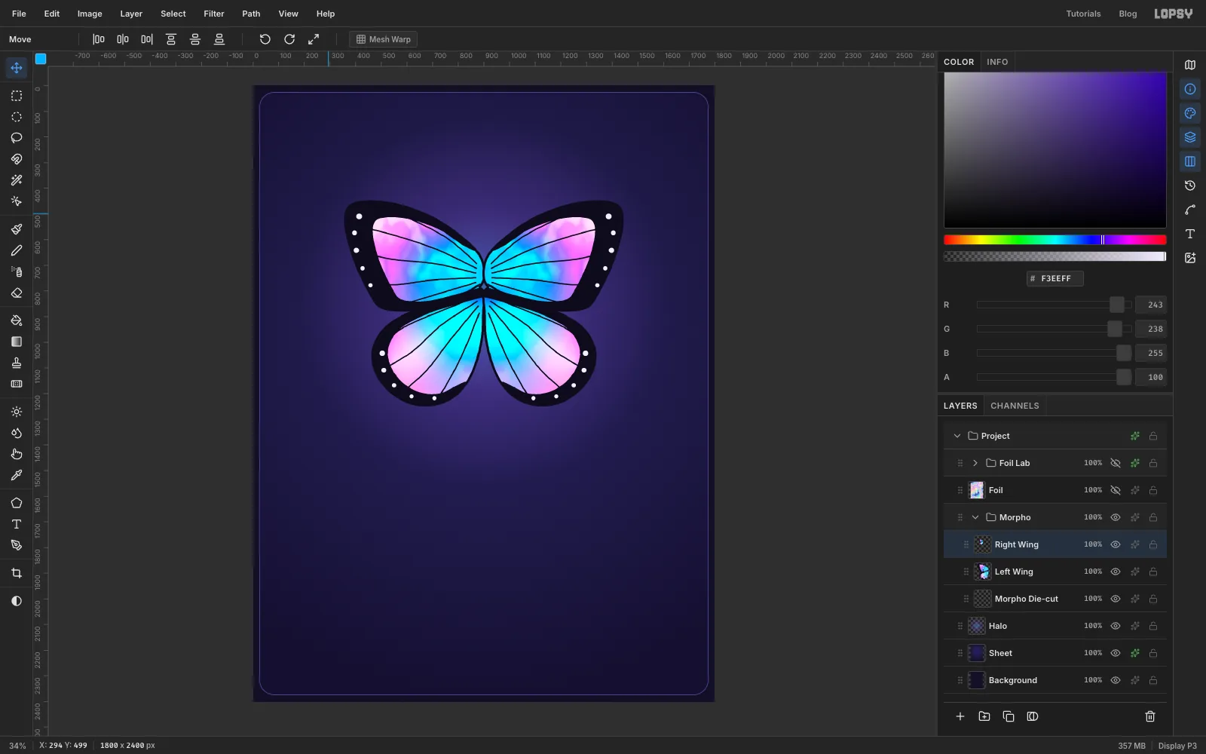Open the Tutorials link
The image size is (1206, 754).
pos(1083,14)
